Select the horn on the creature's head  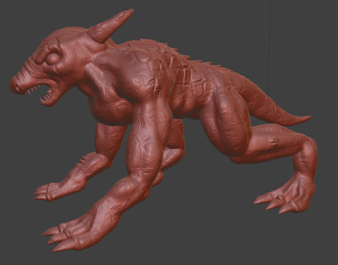click(x=111, y=26)
